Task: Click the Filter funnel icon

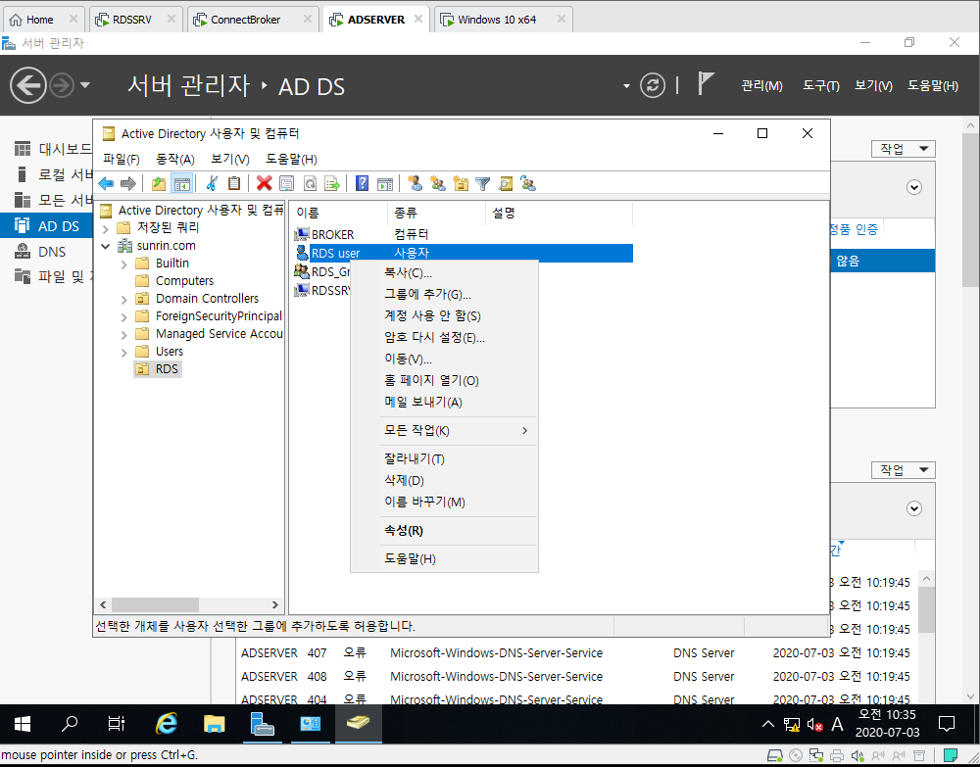Action: (x=482, y=183)
